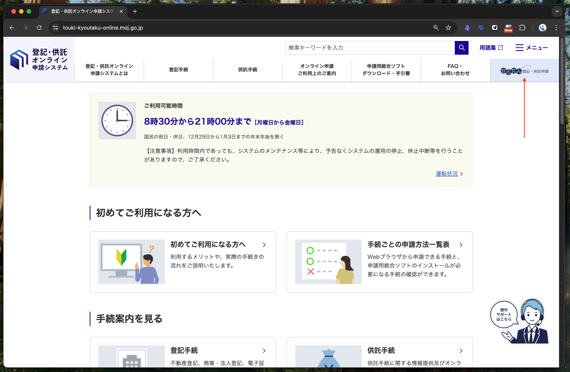
Task: Open the Chrome three-dot menu
Action: click(x=556, y=28)
